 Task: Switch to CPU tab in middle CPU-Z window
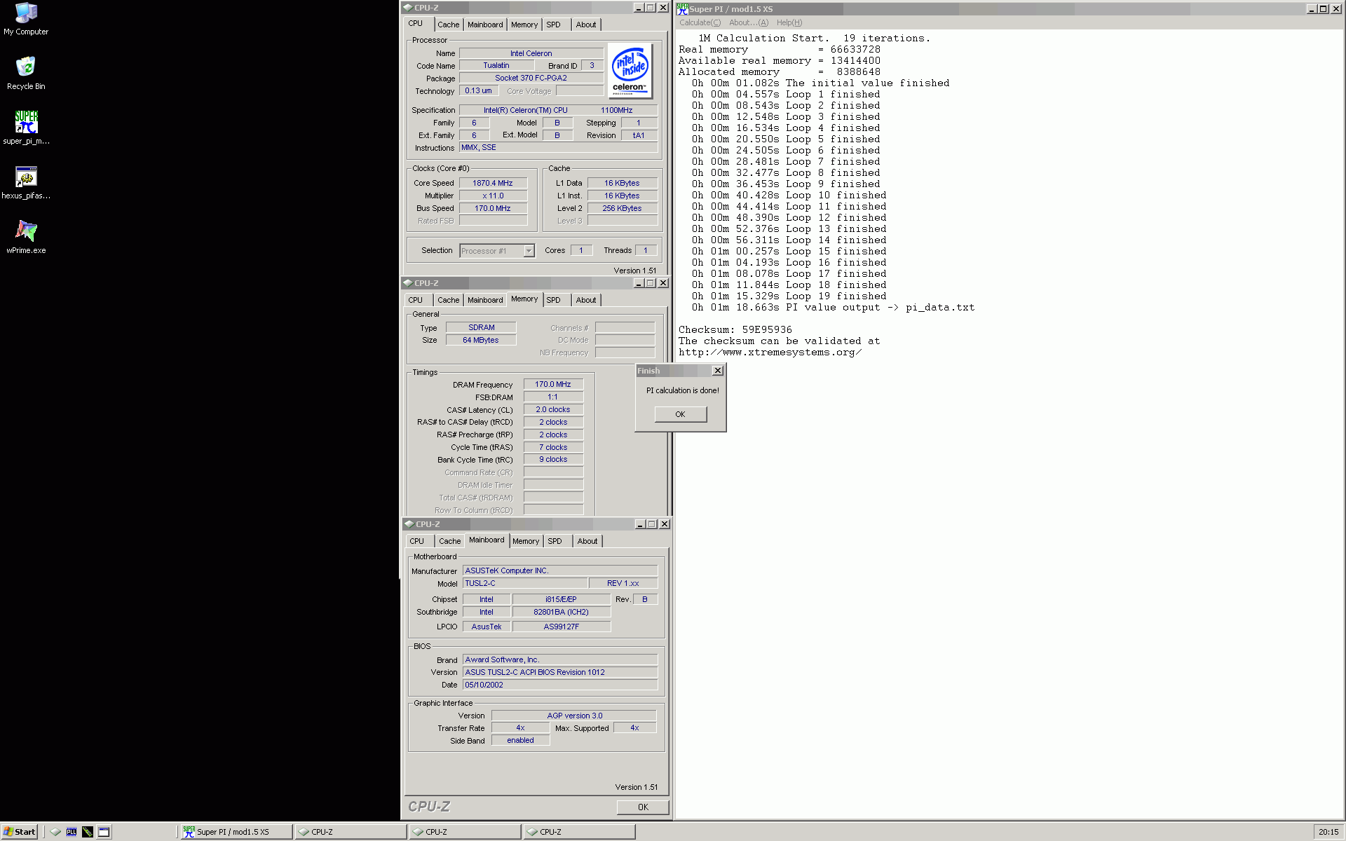click(x=416, y=300)
